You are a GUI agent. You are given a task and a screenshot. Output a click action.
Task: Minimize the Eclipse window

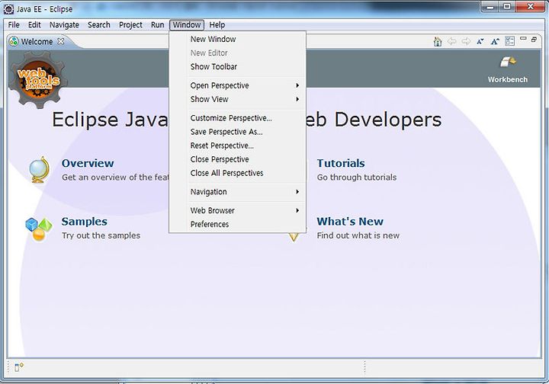pos(490,7)
